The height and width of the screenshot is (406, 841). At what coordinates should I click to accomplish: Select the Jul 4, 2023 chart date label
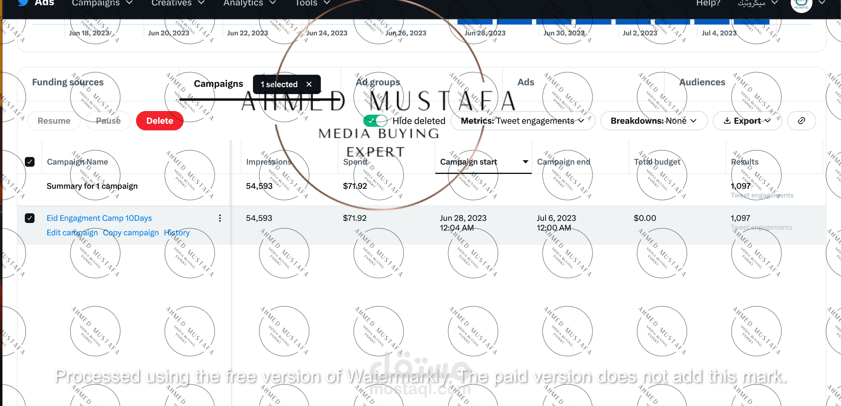[x=719, y=33]
